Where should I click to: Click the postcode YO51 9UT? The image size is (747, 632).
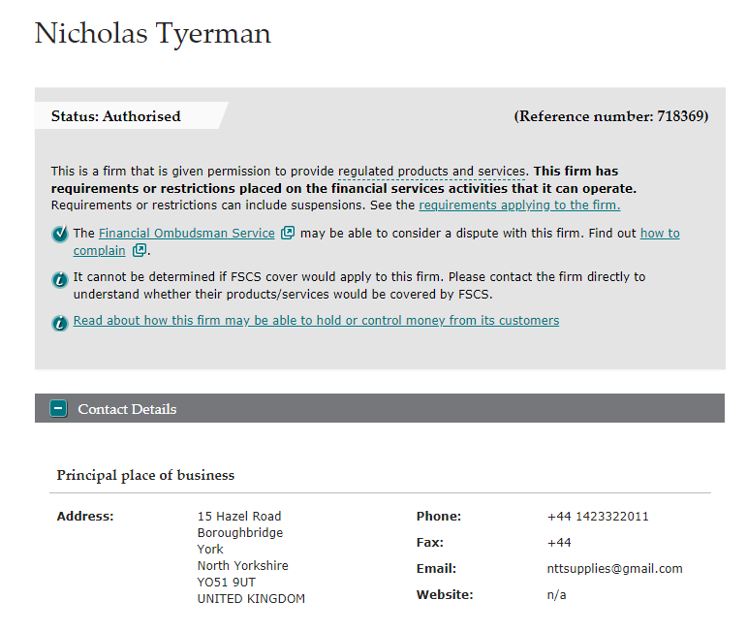tap(227, 582)
